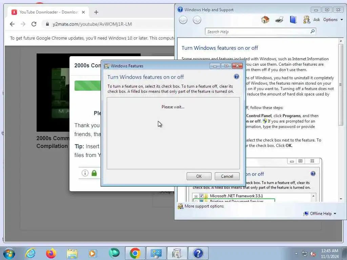Click Help scrollbar up arrow
Screen dimensions: 347x260
click(x=341, y=41)
